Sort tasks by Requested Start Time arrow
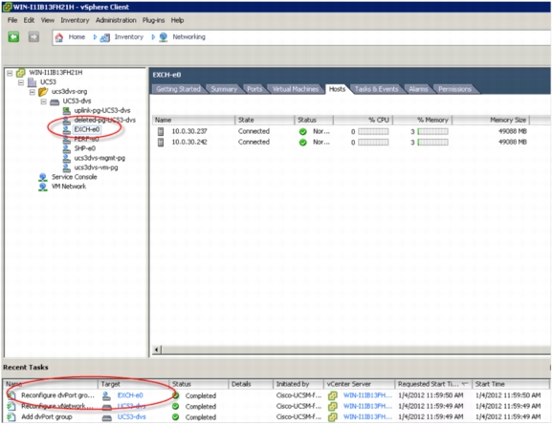This screenshot has height=426, width=553. point(464,384)
